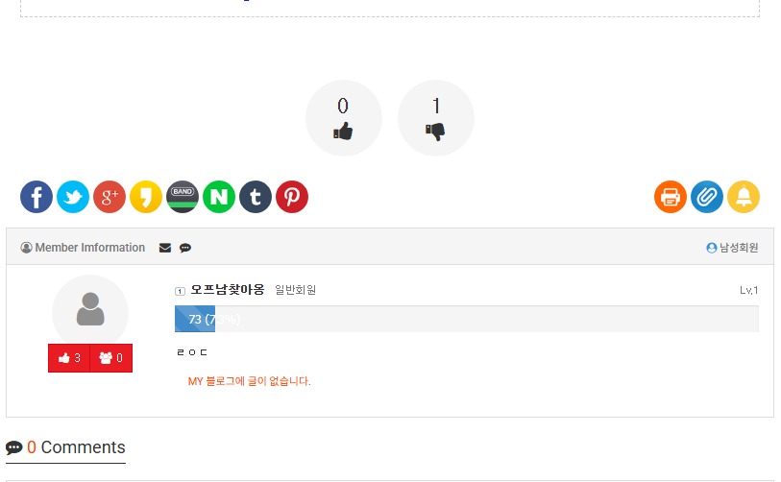Click the member's red likes count button

point(69,358)
